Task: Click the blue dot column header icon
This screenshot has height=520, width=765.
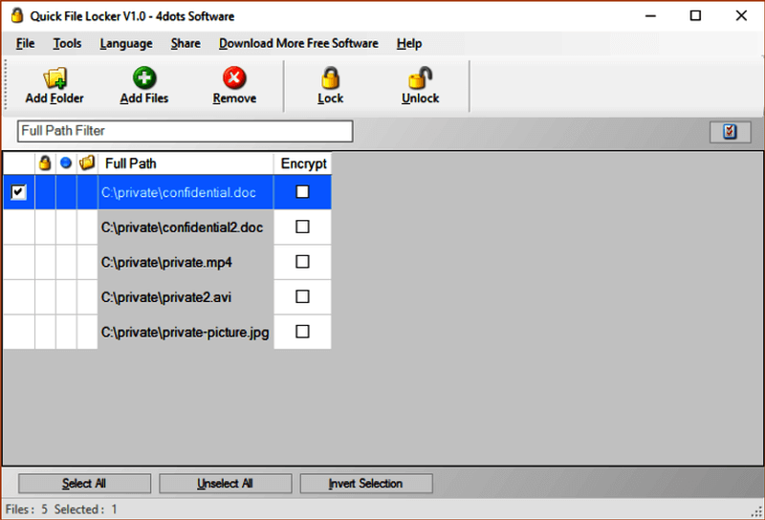Action: click(x=66, y=163)
